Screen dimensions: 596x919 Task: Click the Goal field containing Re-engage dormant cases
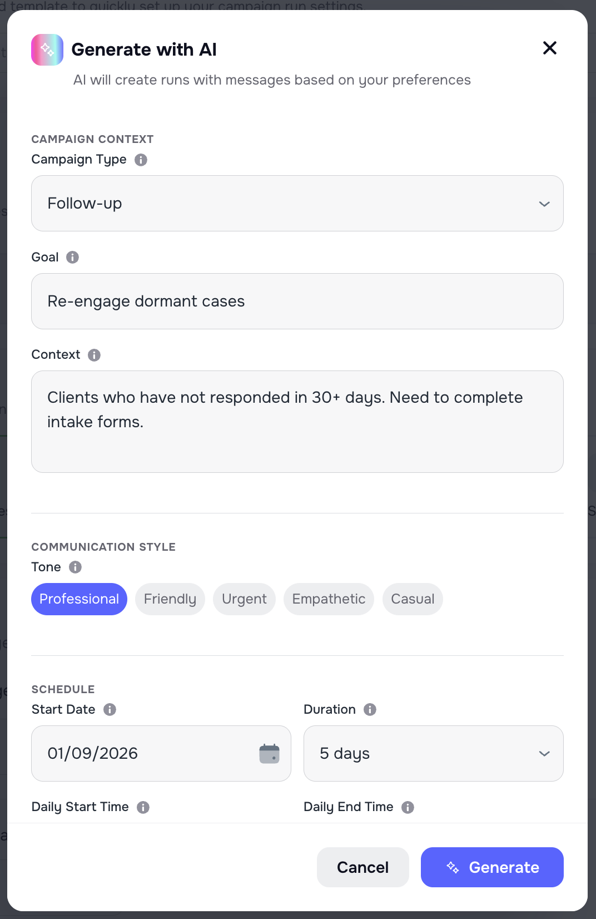[x=297, y=301]
